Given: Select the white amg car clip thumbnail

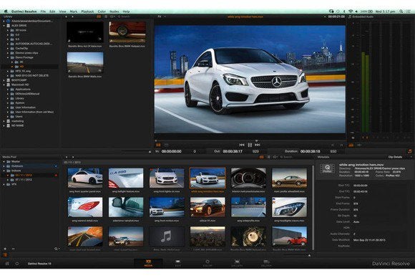Looking at the screenshot, I should [207, 178].
